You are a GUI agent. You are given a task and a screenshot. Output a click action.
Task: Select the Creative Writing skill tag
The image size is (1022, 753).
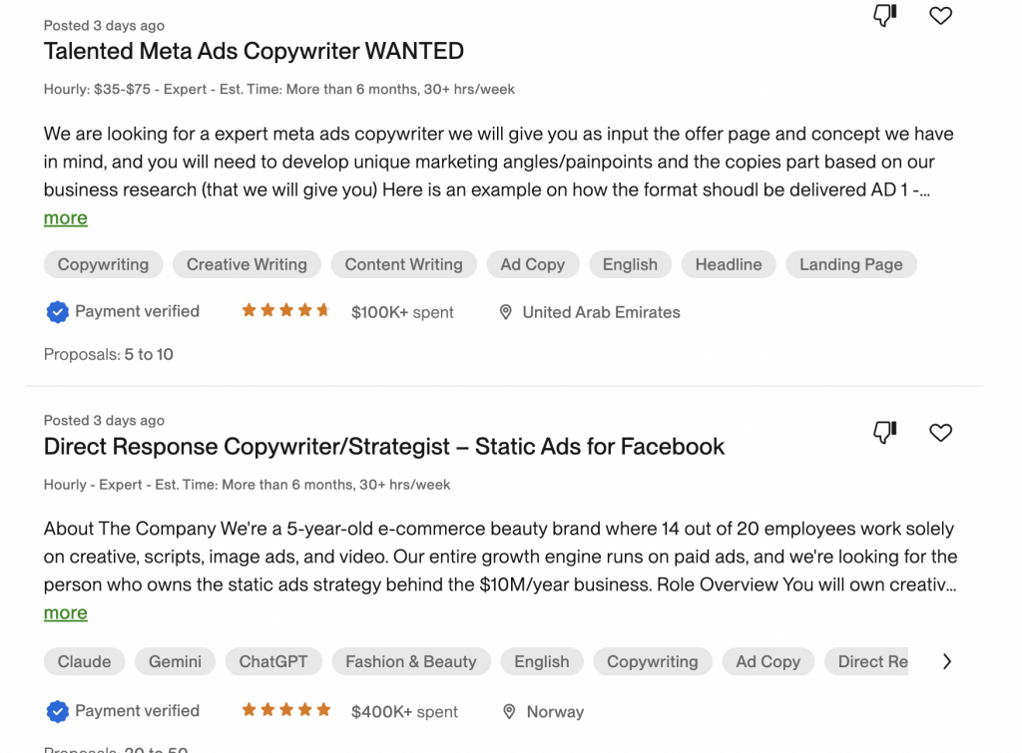coord(247,264)
